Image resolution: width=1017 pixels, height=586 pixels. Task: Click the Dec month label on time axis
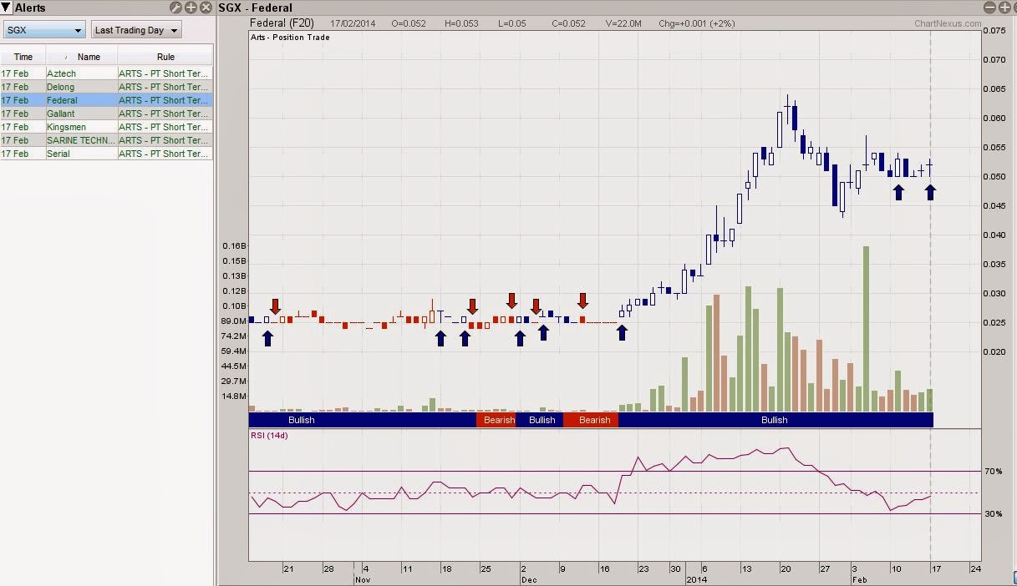[x=528, y=578]
